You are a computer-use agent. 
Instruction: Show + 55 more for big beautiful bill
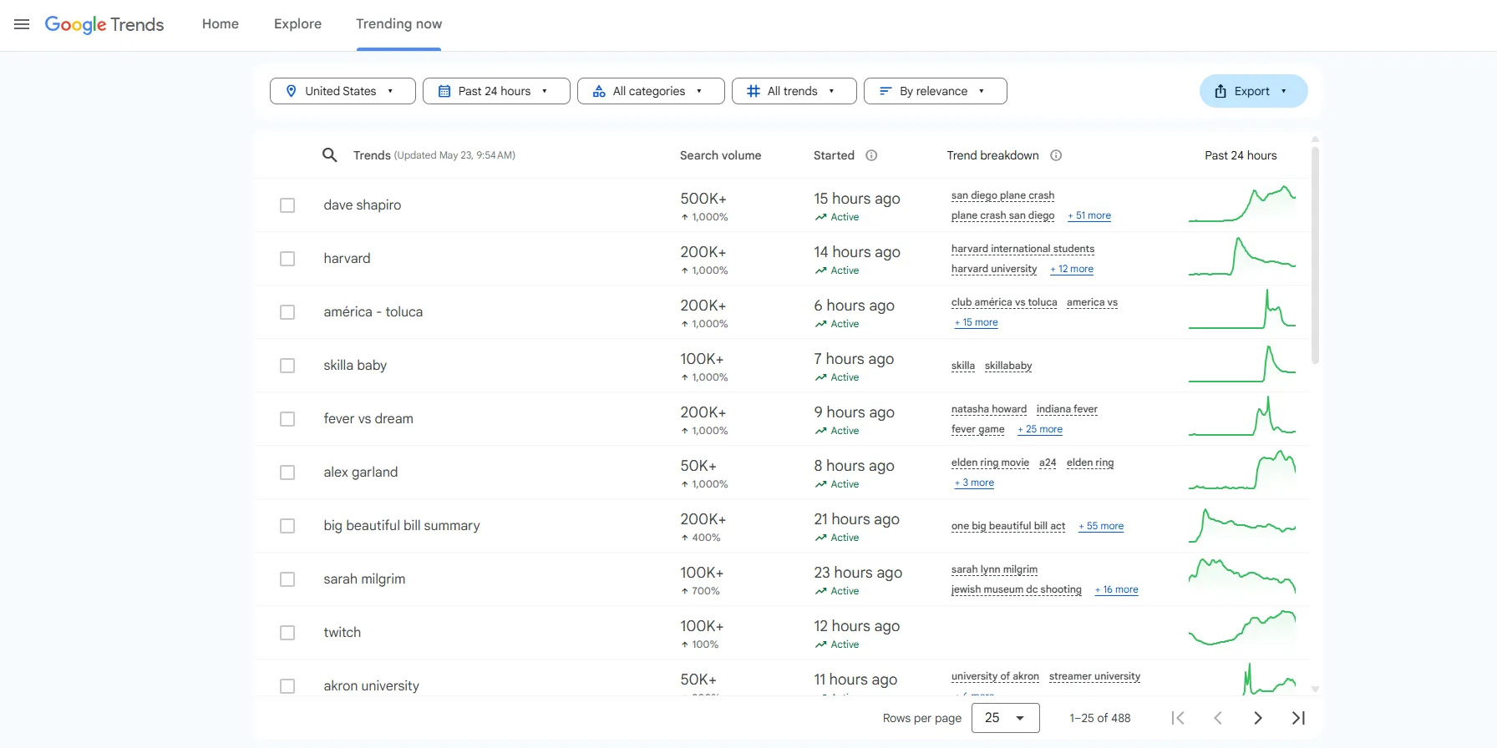1101,526
